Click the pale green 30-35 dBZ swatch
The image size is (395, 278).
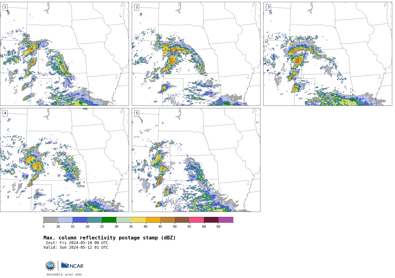coord(124,220)
